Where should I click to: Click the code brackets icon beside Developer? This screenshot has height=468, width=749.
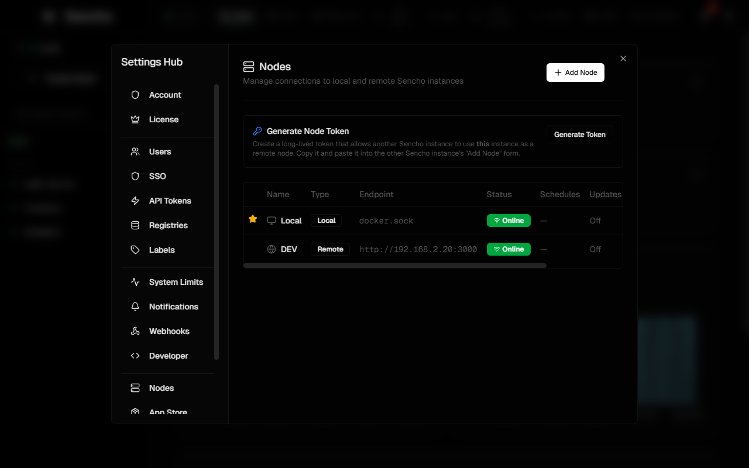click(x=135, y=356)
